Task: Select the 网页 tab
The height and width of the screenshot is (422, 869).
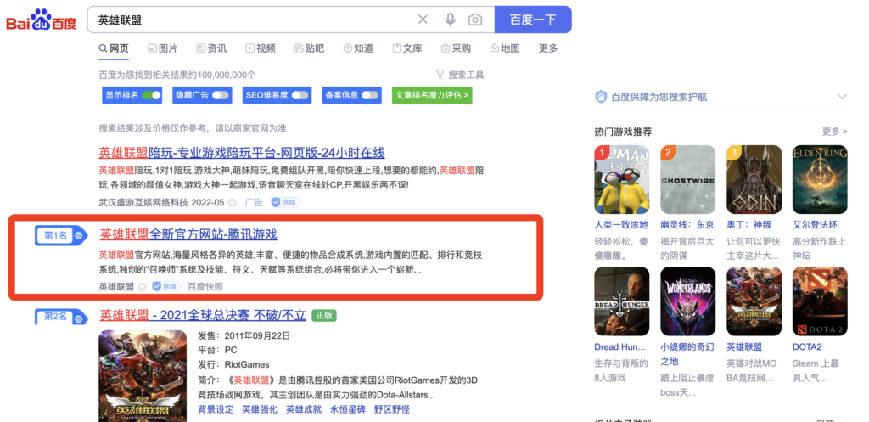Action: (114, 48)
